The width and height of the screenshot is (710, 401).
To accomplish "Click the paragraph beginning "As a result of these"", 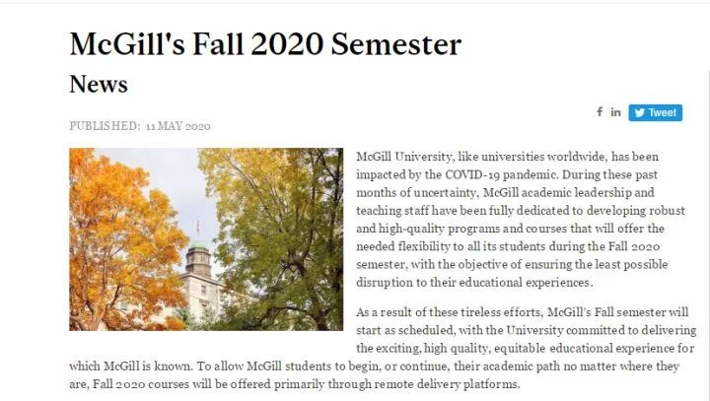I will tap(383, 348).
